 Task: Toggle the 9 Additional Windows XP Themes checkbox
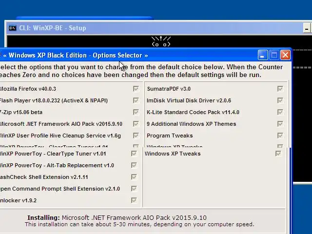click(x=280, y=124)
